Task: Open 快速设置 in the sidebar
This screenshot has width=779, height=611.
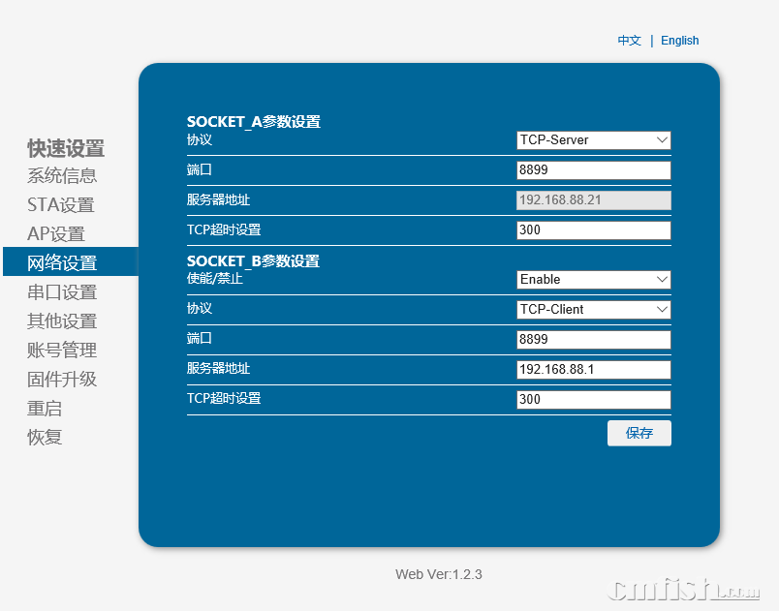Action: (x=66, y=148)
